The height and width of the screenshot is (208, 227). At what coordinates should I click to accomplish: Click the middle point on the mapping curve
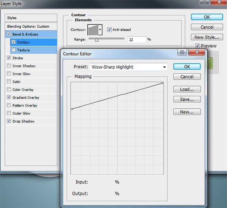point(124,94)
